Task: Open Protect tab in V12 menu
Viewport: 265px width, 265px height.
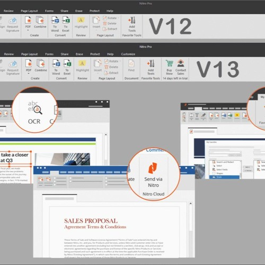Action: pyautogui.click(x=94, y=11)
